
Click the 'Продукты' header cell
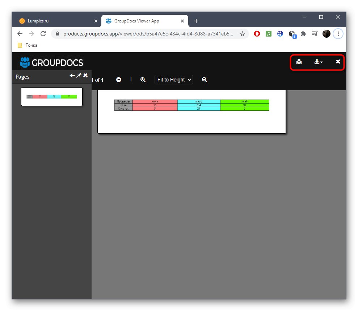(x=123, y=101)
